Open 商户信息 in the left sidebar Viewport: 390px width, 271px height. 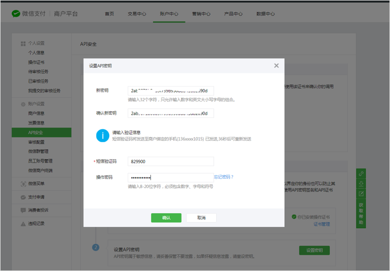pyautogui.click(x=37, y=113)
